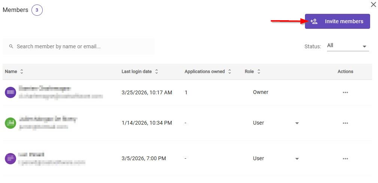Click the add-person icon on Invite button

[x=314, y=21]
